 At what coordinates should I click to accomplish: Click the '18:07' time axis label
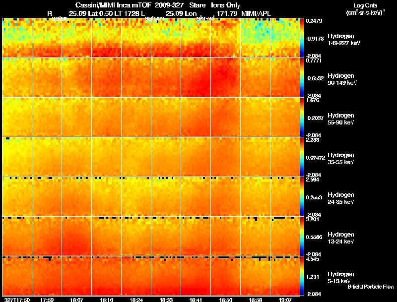(77, 300)
